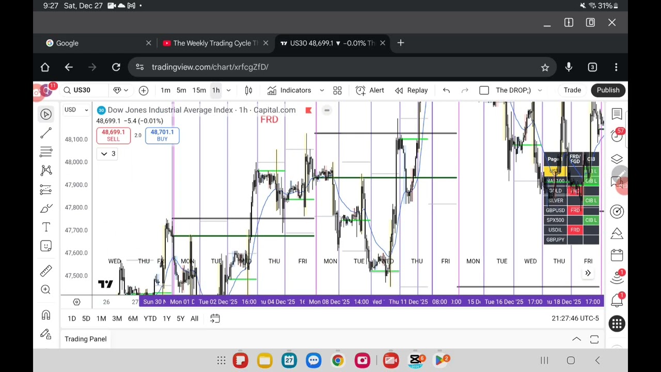This screenshot has width=661, height=372.
Task: Click the SELL 48,699.1 button
Action: coord(113,135)
